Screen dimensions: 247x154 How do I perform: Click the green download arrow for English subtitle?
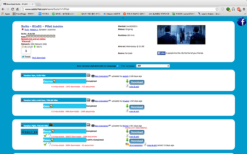[x=127, y=131]
